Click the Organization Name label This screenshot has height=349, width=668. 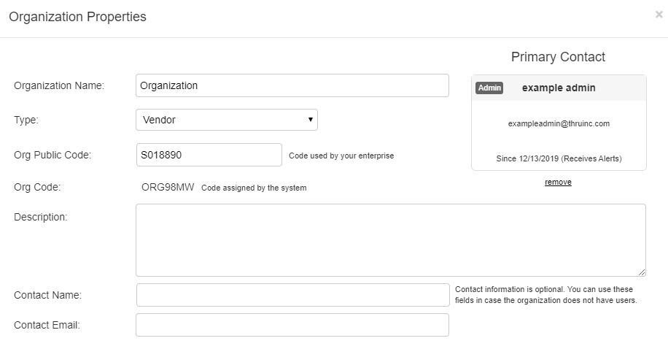point(59,85)
